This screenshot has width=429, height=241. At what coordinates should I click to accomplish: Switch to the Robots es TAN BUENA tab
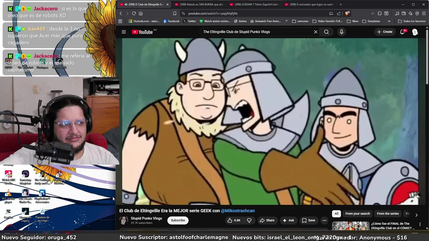(199, 4)
